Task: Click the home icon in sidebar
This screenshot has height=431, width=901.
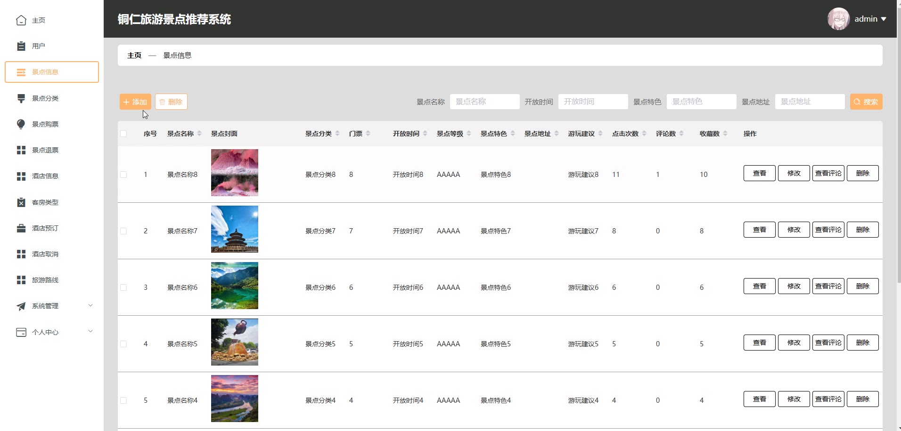Action: pos(21,20)
